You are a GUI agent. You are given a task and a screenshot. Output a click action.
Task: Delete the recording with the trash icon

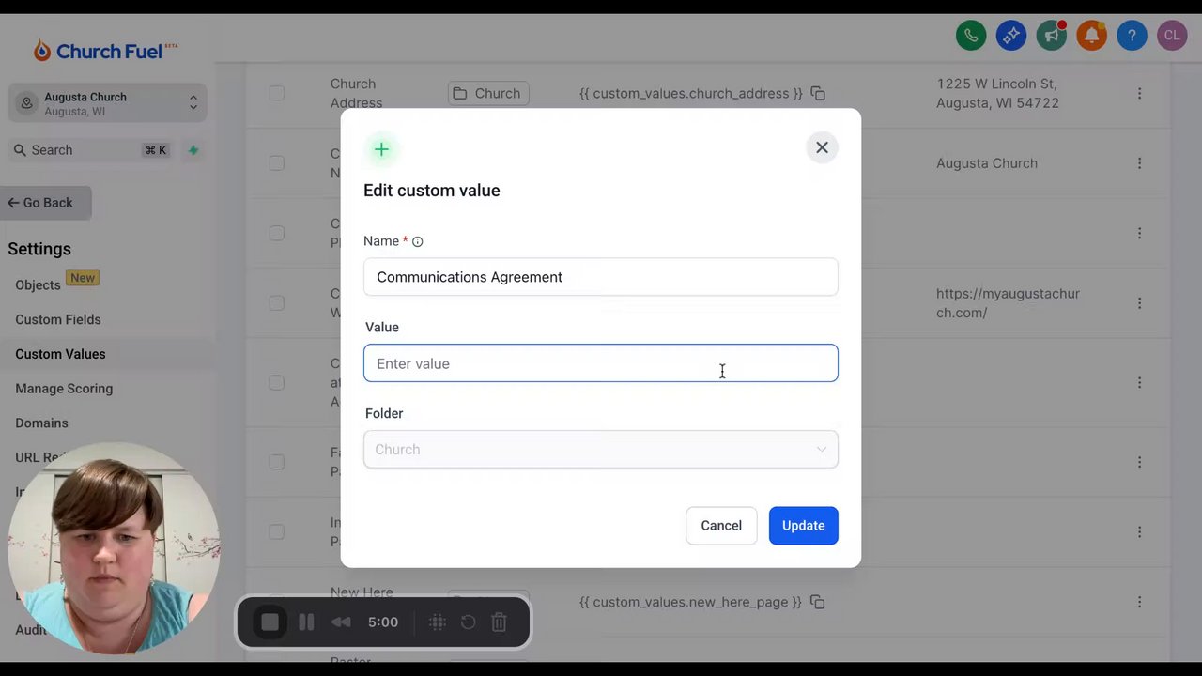(x=499, y=622)
